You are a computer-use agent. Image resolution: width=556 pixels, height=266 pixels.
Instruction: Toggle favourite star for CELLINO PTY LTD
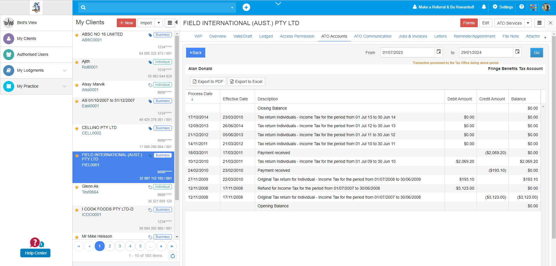click(77, 128)
